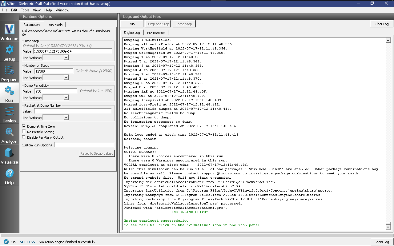Switch to the File Browser tab

(x=156, y=33)
